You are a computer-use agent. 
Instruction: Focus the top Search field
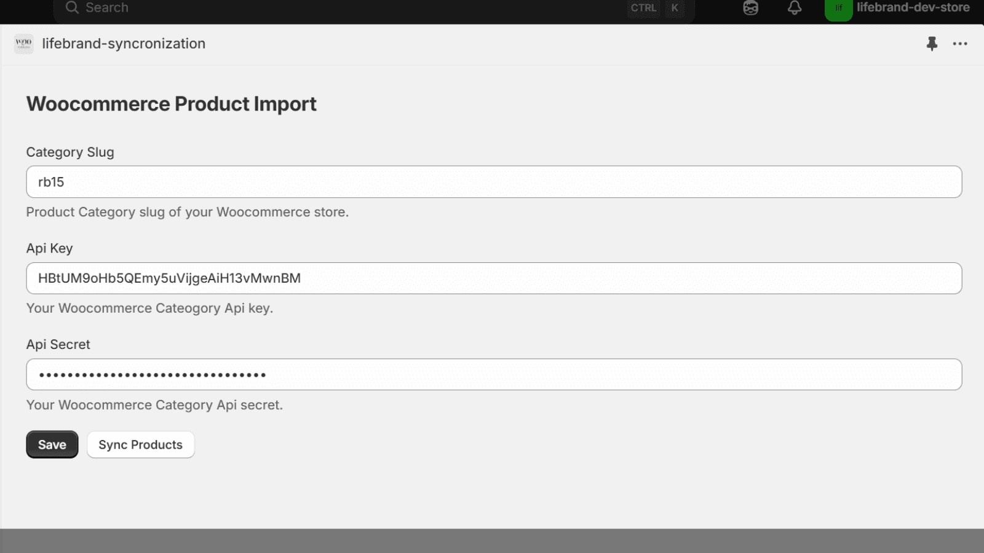(344, 8)
